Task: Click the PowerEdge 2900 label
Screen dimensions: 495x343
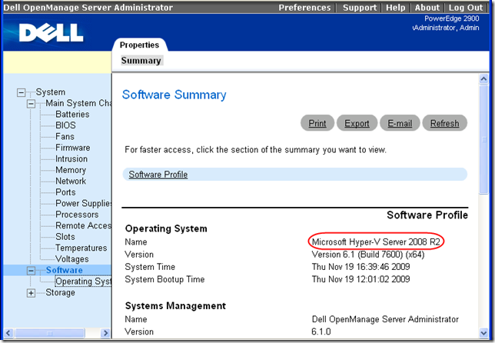Action: [x=452, y=18]
